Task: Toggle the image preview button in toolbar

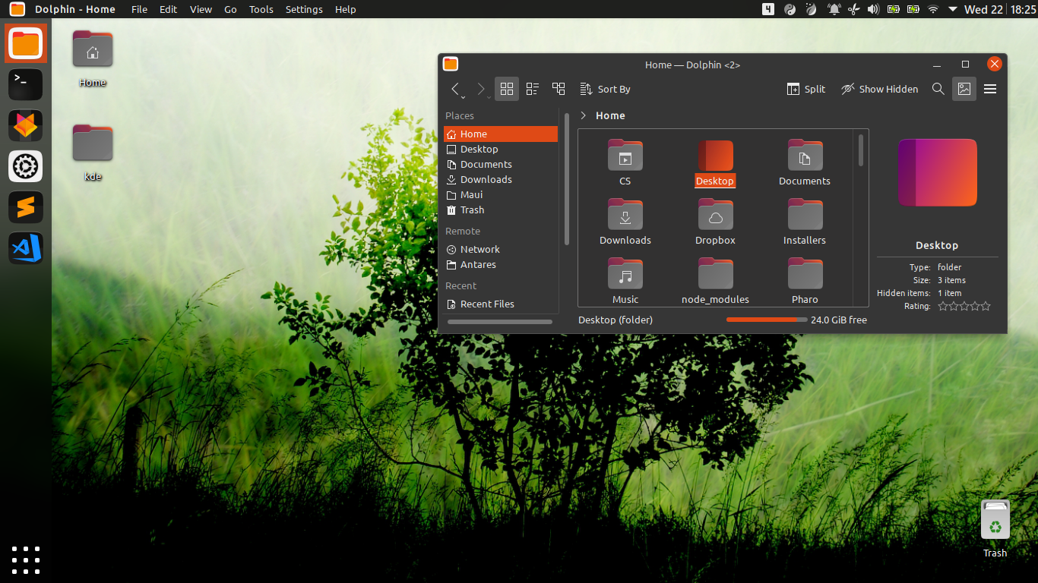Action: pyautogui.click(x=964, y=89)
